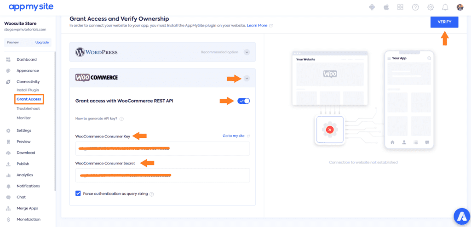This screenshot has width=471, height=227.
Task: Open Monitor under Connectivity
Action: coord(23,118)
